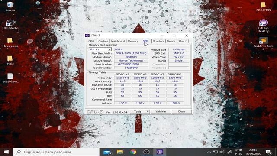Switch to the CPU tab
Viewport: 277px width, 156px height.
[91, 41]
